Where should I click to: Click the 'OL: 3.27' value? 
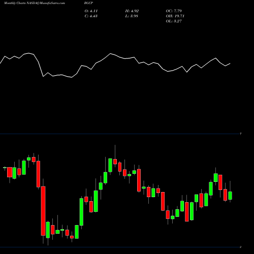click(x=174, y=21)
